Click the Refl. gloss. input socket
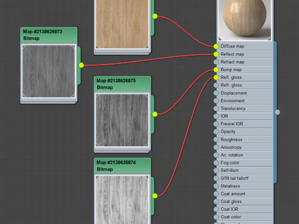The width and height of the screenshot is (299, 224). [x=216, y=77]
